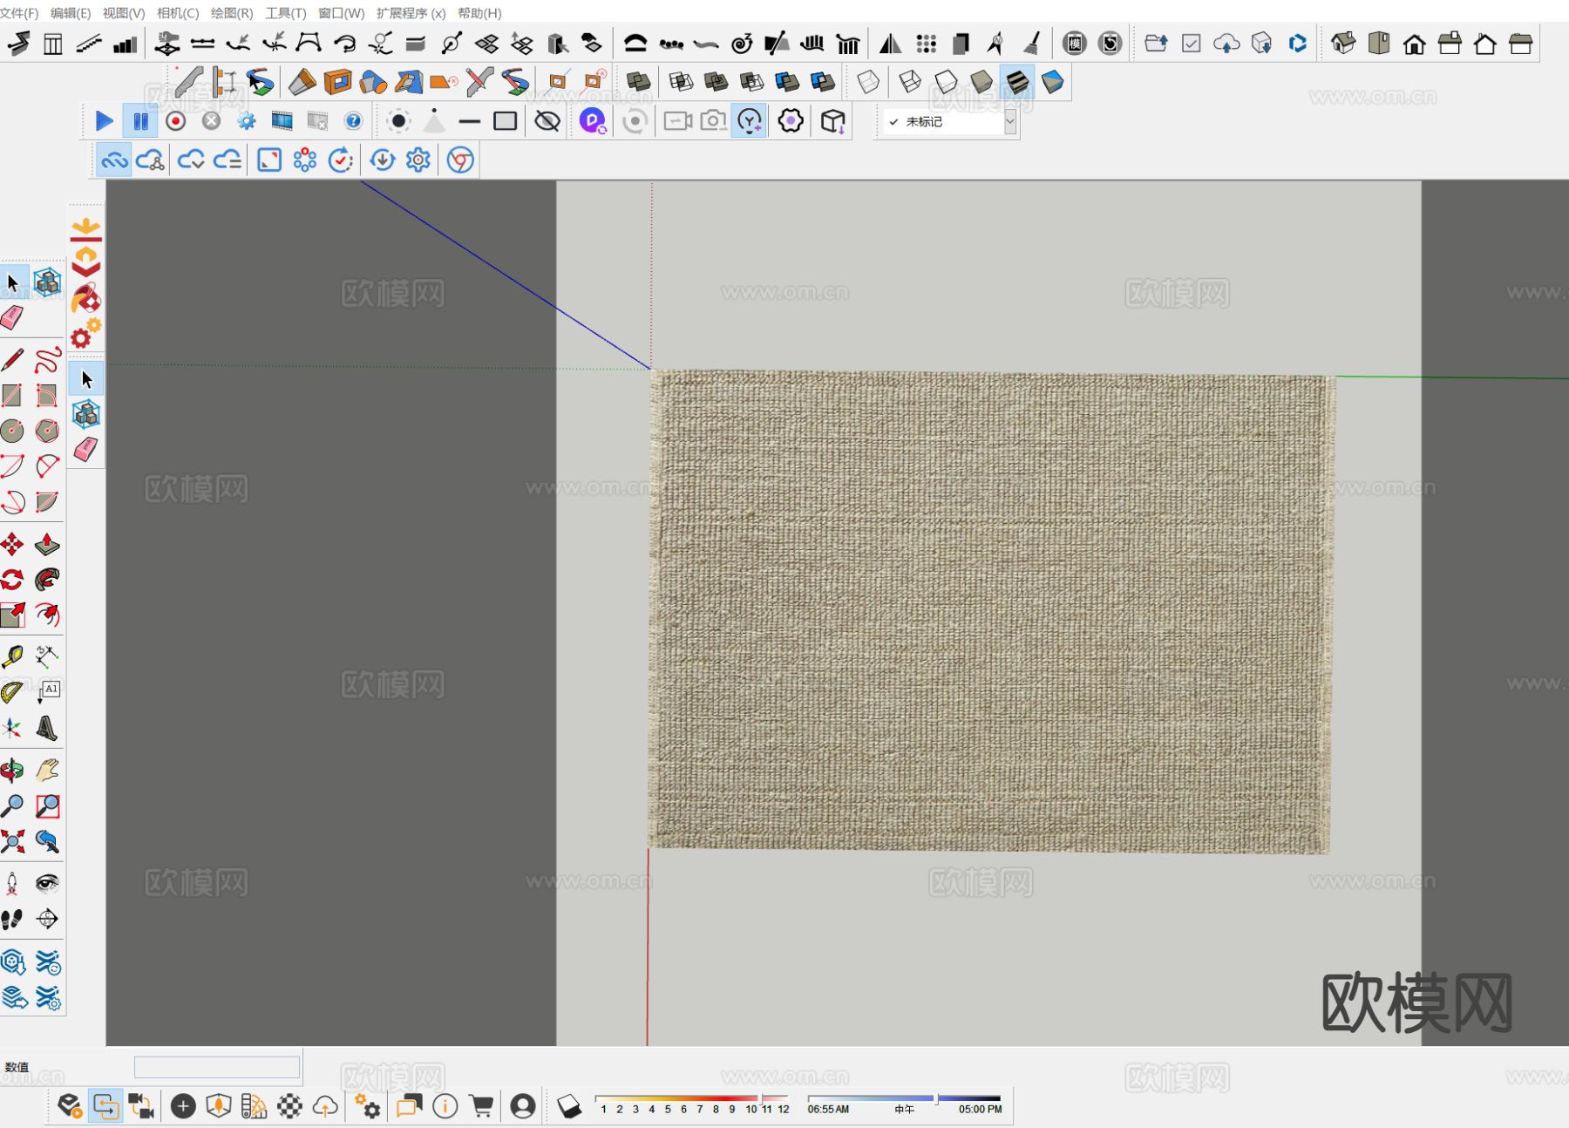Select the Push/Pull tool
1569x1128 pixels.
tap(48, 545)
